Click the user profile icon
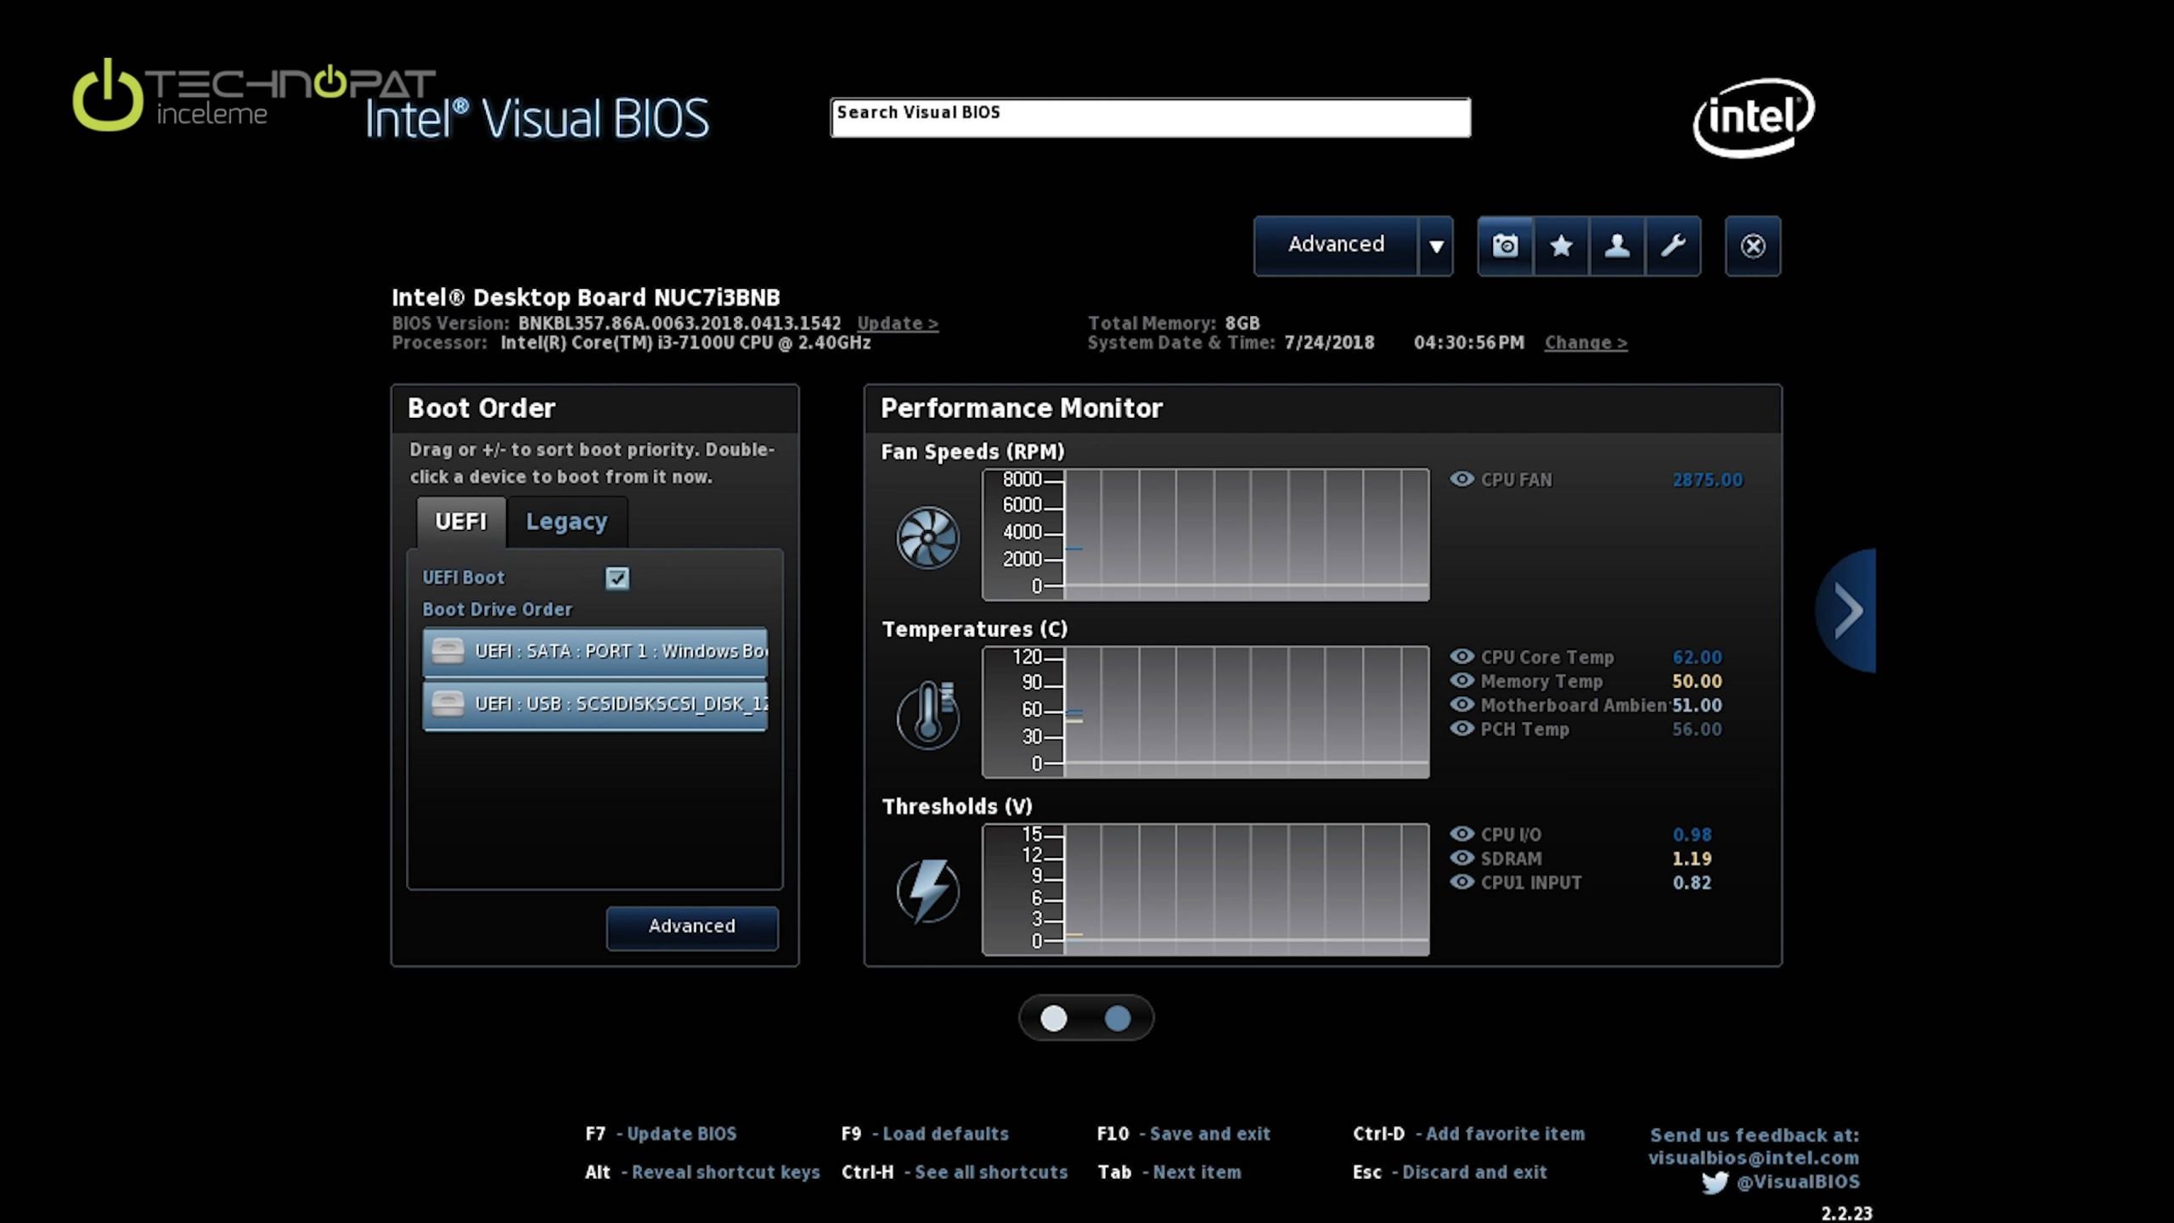The width and height of the screenshot is (2174, 1223). [x=1617, y=246]
